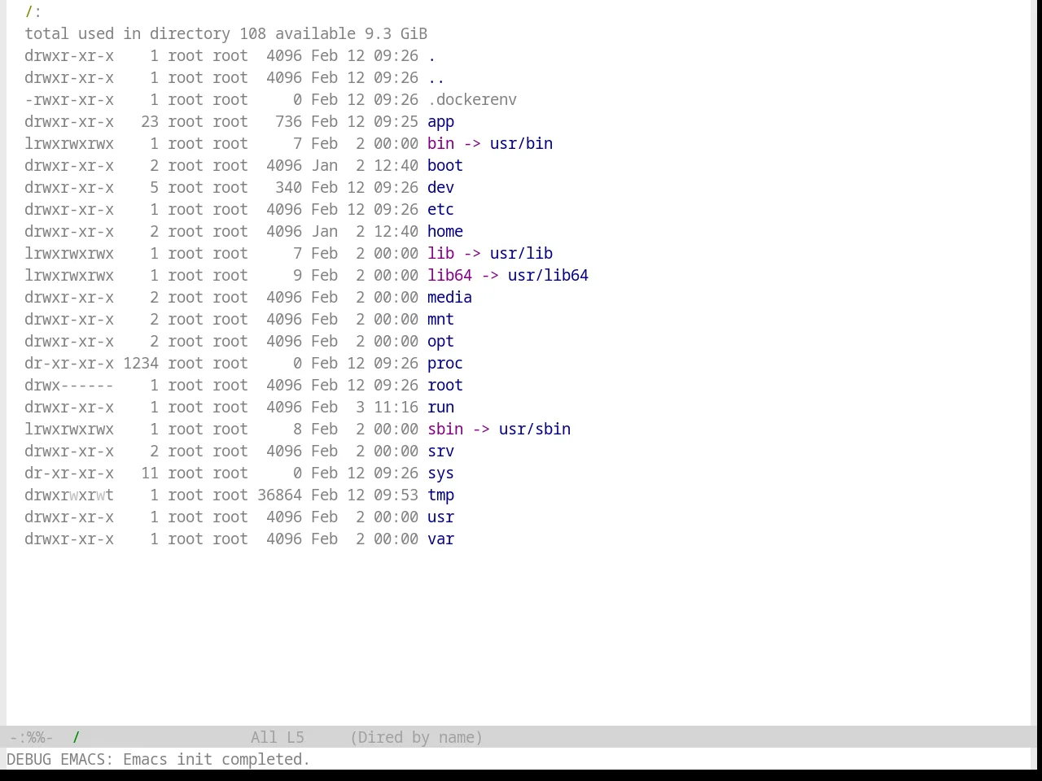Open the etc directory
This screenshot has height=781, width=1042.
click(x=440, y=210)
